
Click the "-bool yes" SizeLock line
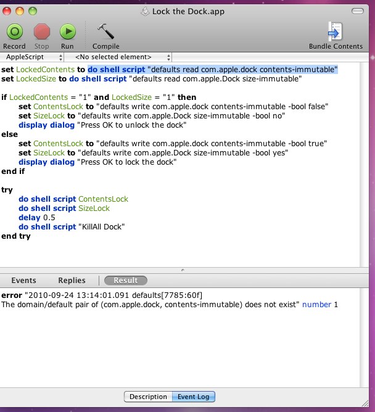point(153,153)
